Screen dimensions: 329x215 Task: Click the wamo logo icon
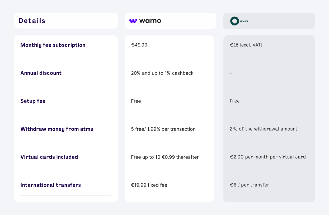(133, 21)
